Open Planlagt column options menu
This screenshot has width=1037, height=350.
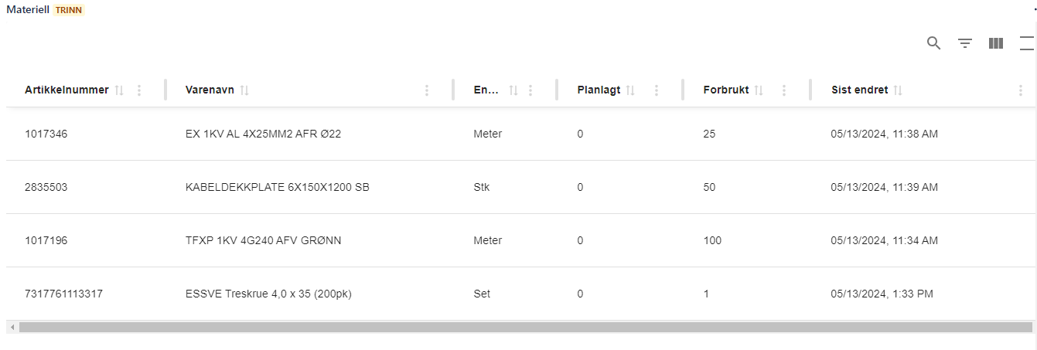click(657, 90)
